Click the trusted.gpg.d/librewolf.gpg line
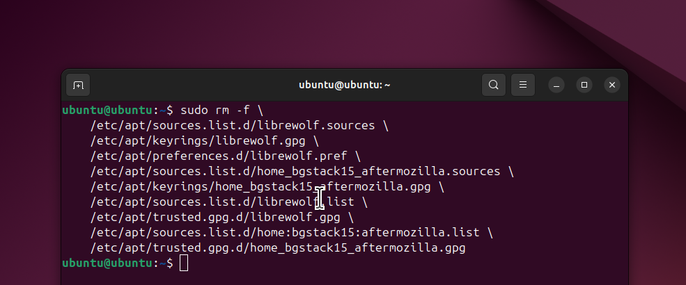This screenshot has height=285, width=686. pyautogui.click(x=221, y=218)
